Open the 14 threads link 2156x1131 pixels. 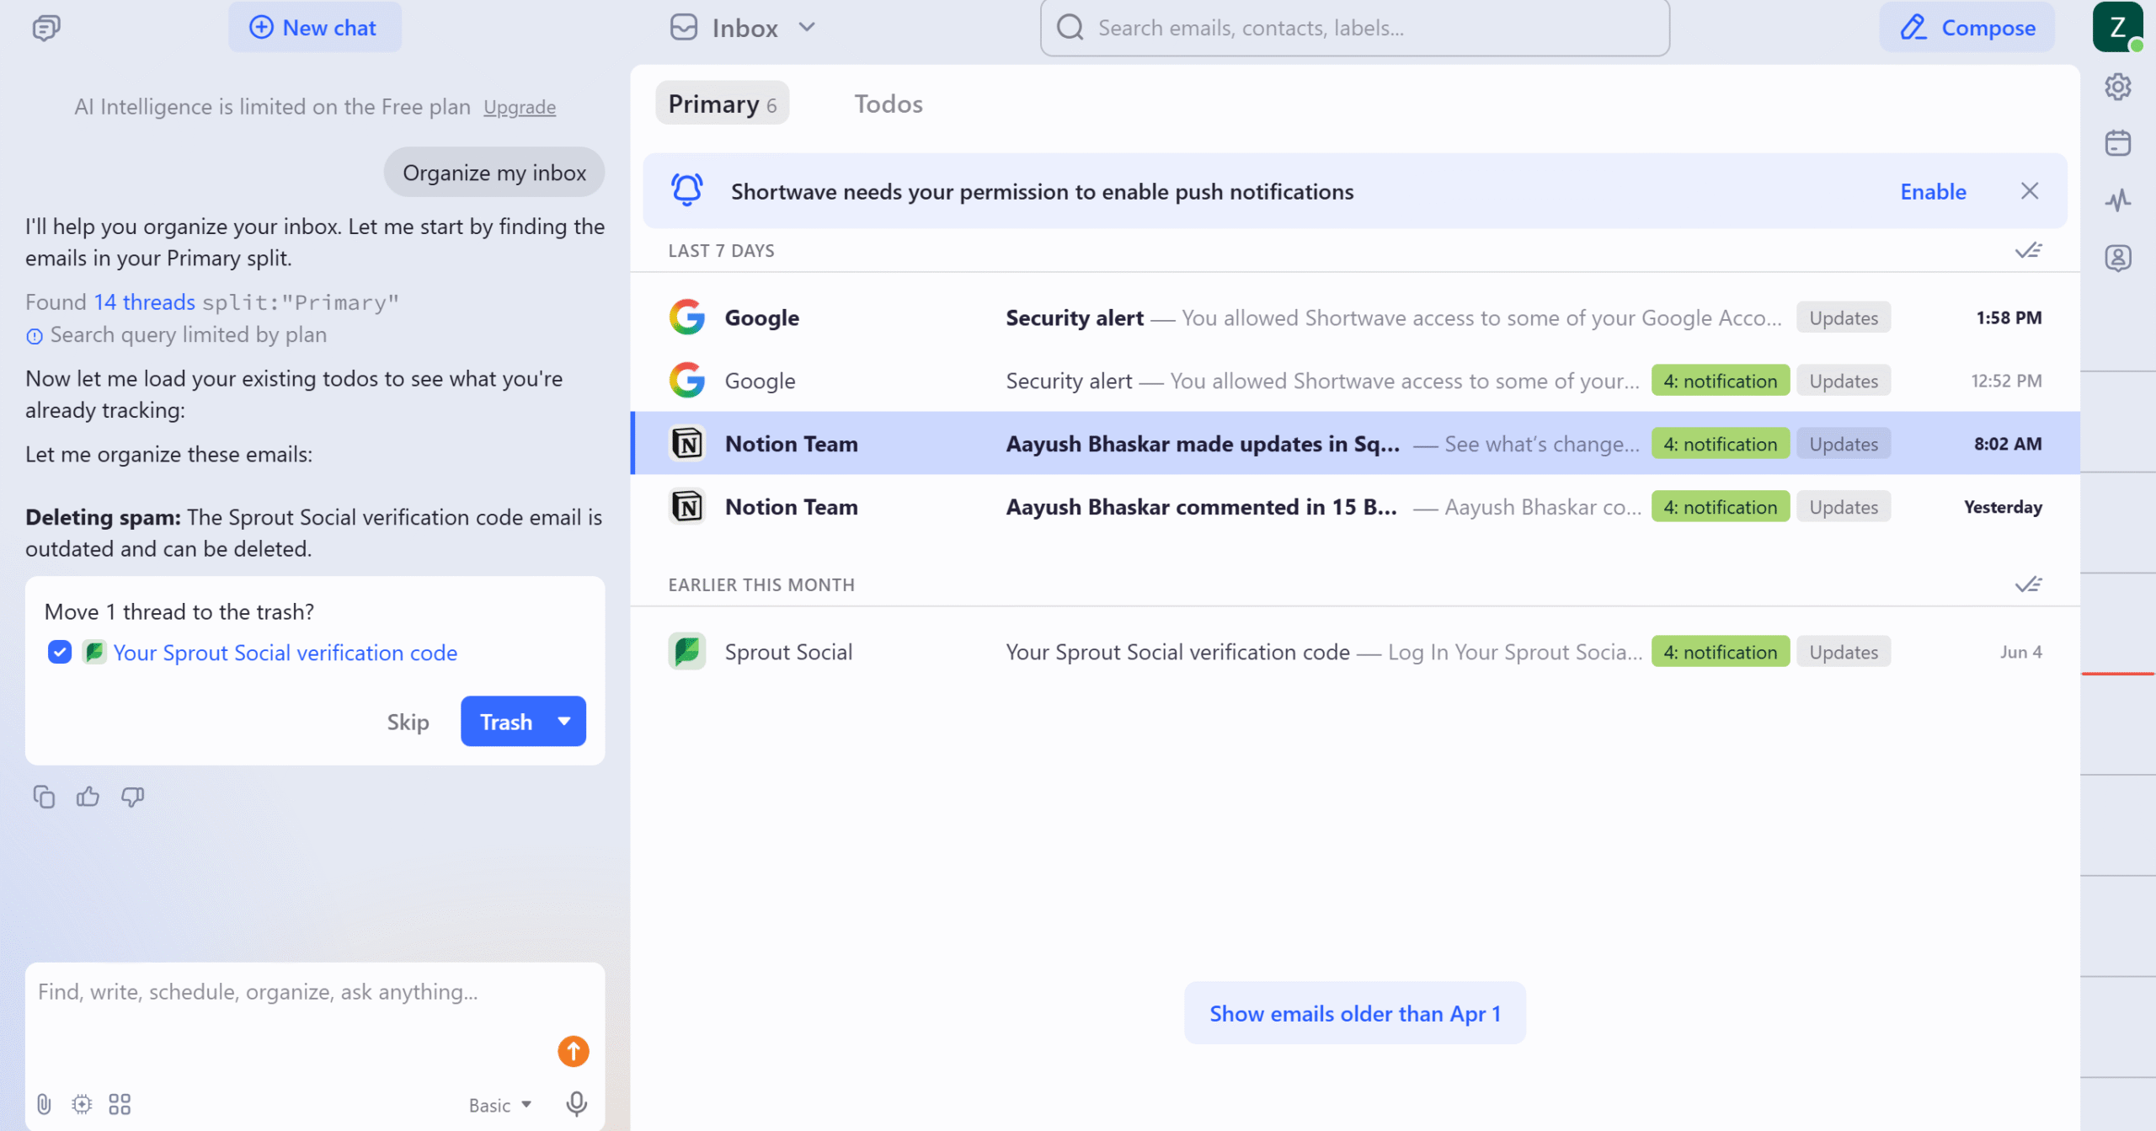click(144, 301)
